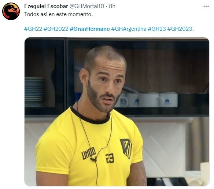Image resolution: width=214 pixels, height=189 pixels.
Task: Click the UNQO logo on the shirt
Action: [x=89, y=153]
